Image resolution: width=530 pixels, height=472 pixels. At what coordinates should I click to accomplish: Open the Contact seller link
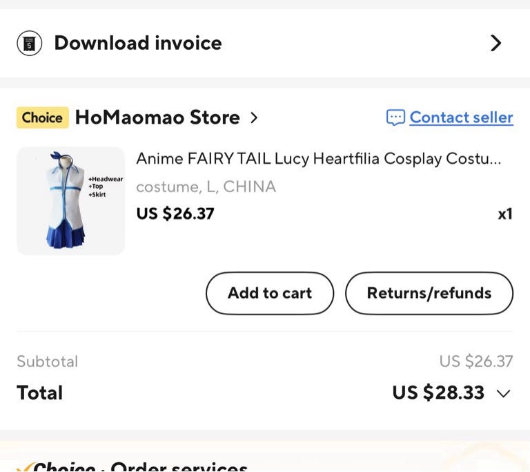[461, 117]
